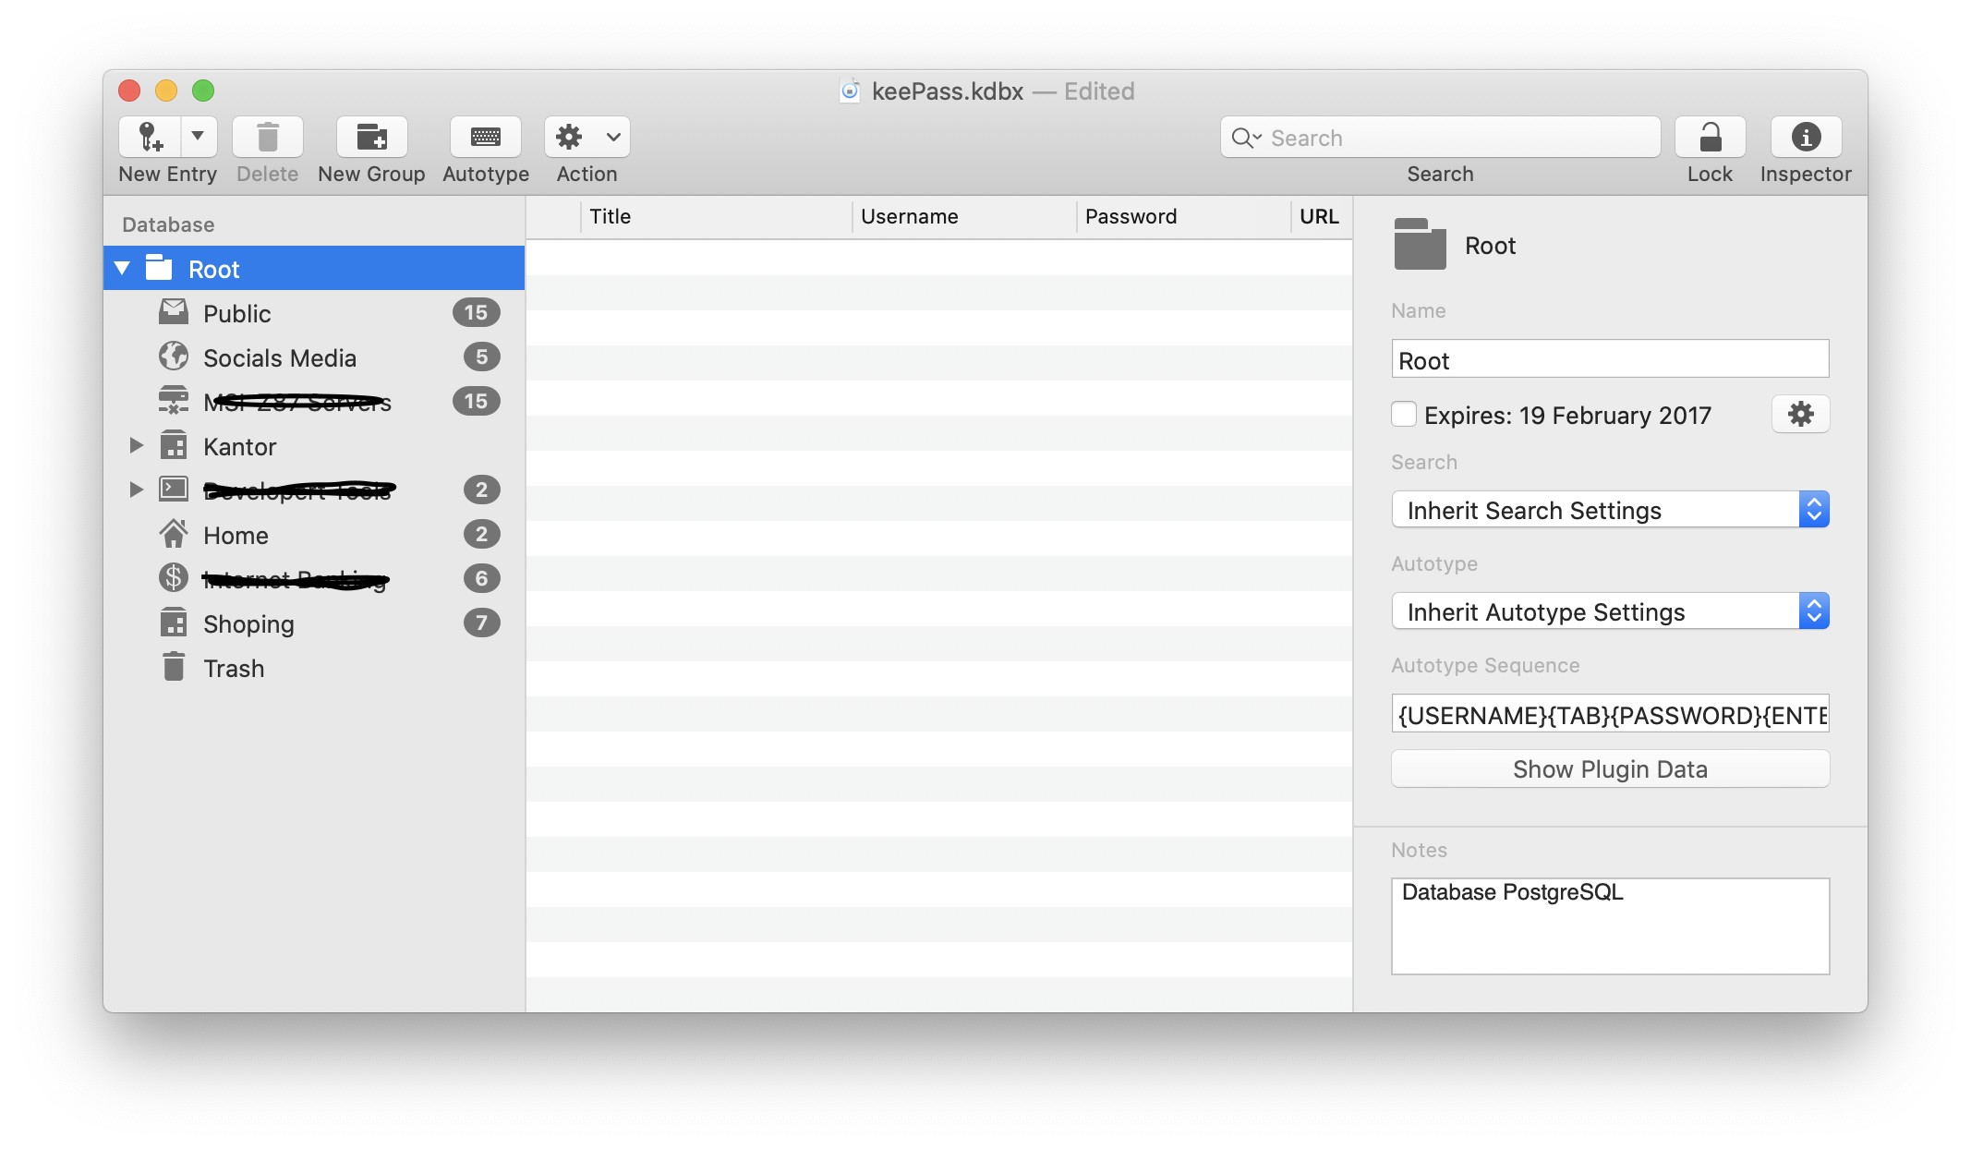The height and width of the screenshot is (1149, 1971).
Task: Open the Public group entries
Action: click(x=236, y=312)
